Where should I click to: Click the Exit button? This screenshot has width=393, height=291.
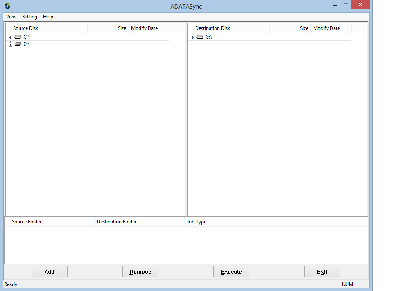coord(322,272)
